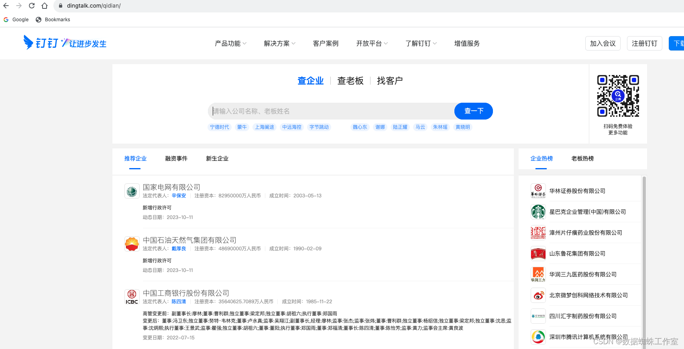The height and width of the screenshot is (349, 684).
Task: Click 华林证券 logo in hot list
Action: tap(538, 191)
